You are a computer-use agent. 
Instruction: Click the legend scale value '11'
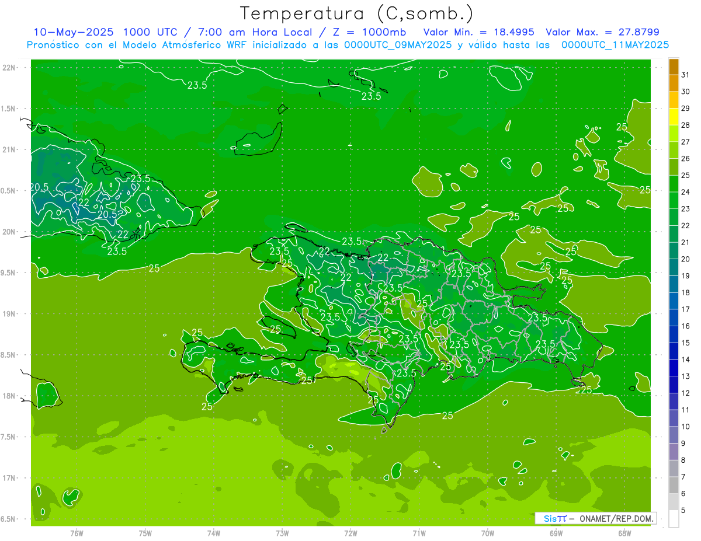tap(686, 410)
